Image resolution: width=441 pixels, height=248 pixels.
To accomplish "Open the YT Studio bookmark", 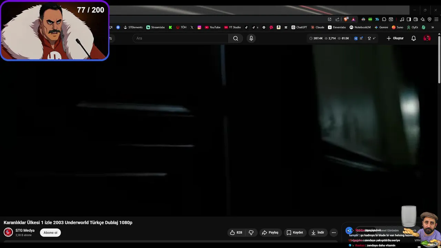I will (233, 27).
